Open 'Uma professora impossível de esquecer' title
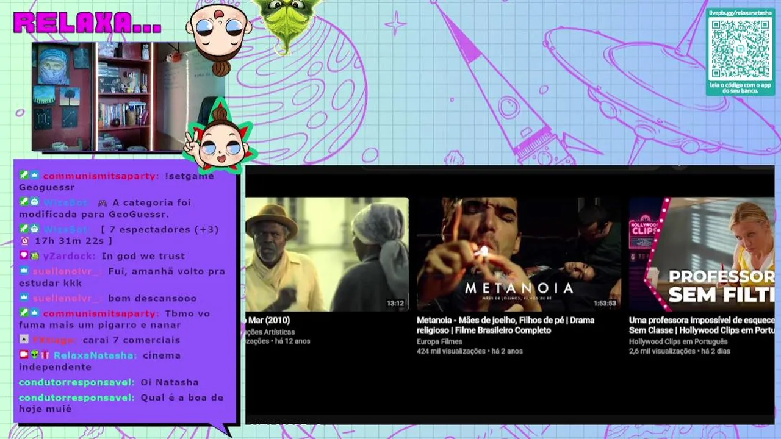The image size is (781, 439). 702,325
